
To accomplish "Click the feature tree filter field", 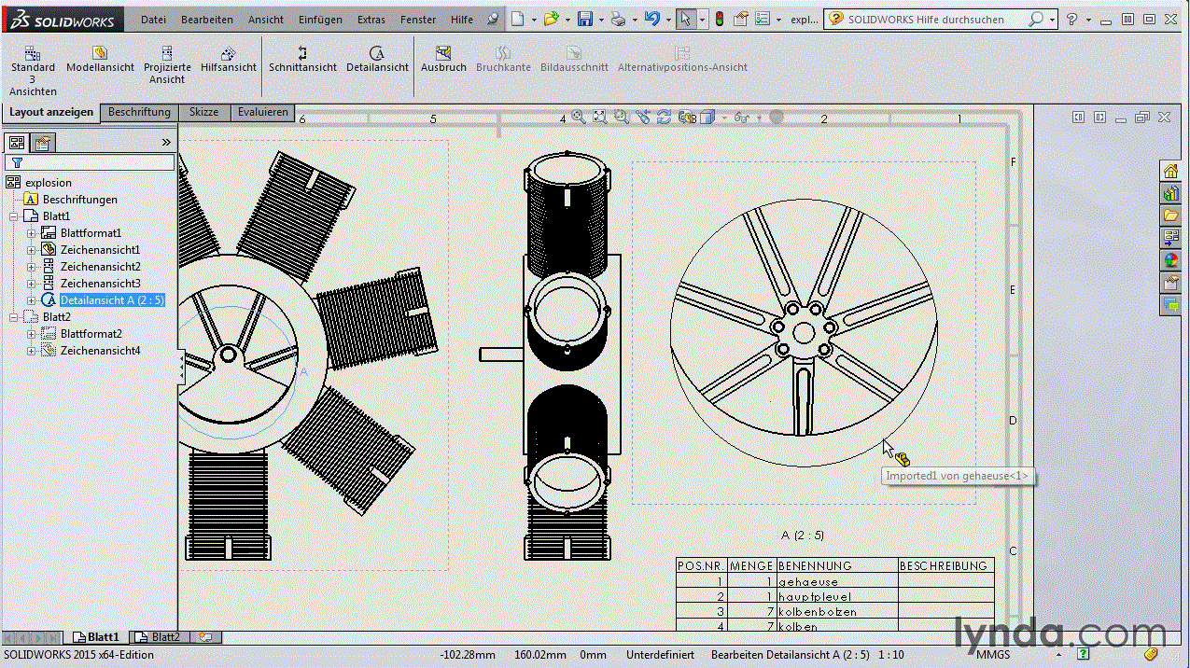I will click(90, 162).
